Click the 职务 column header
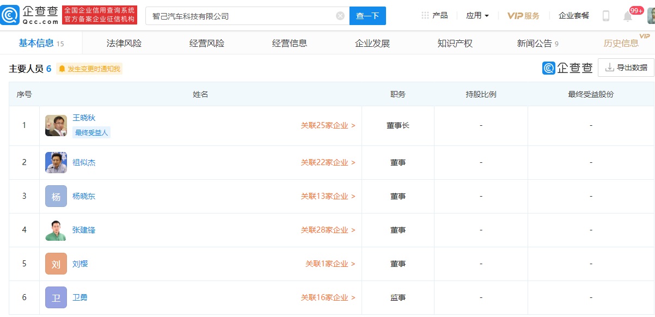The width and height of the screenshot is (655, 317). (x=398, y=94)
